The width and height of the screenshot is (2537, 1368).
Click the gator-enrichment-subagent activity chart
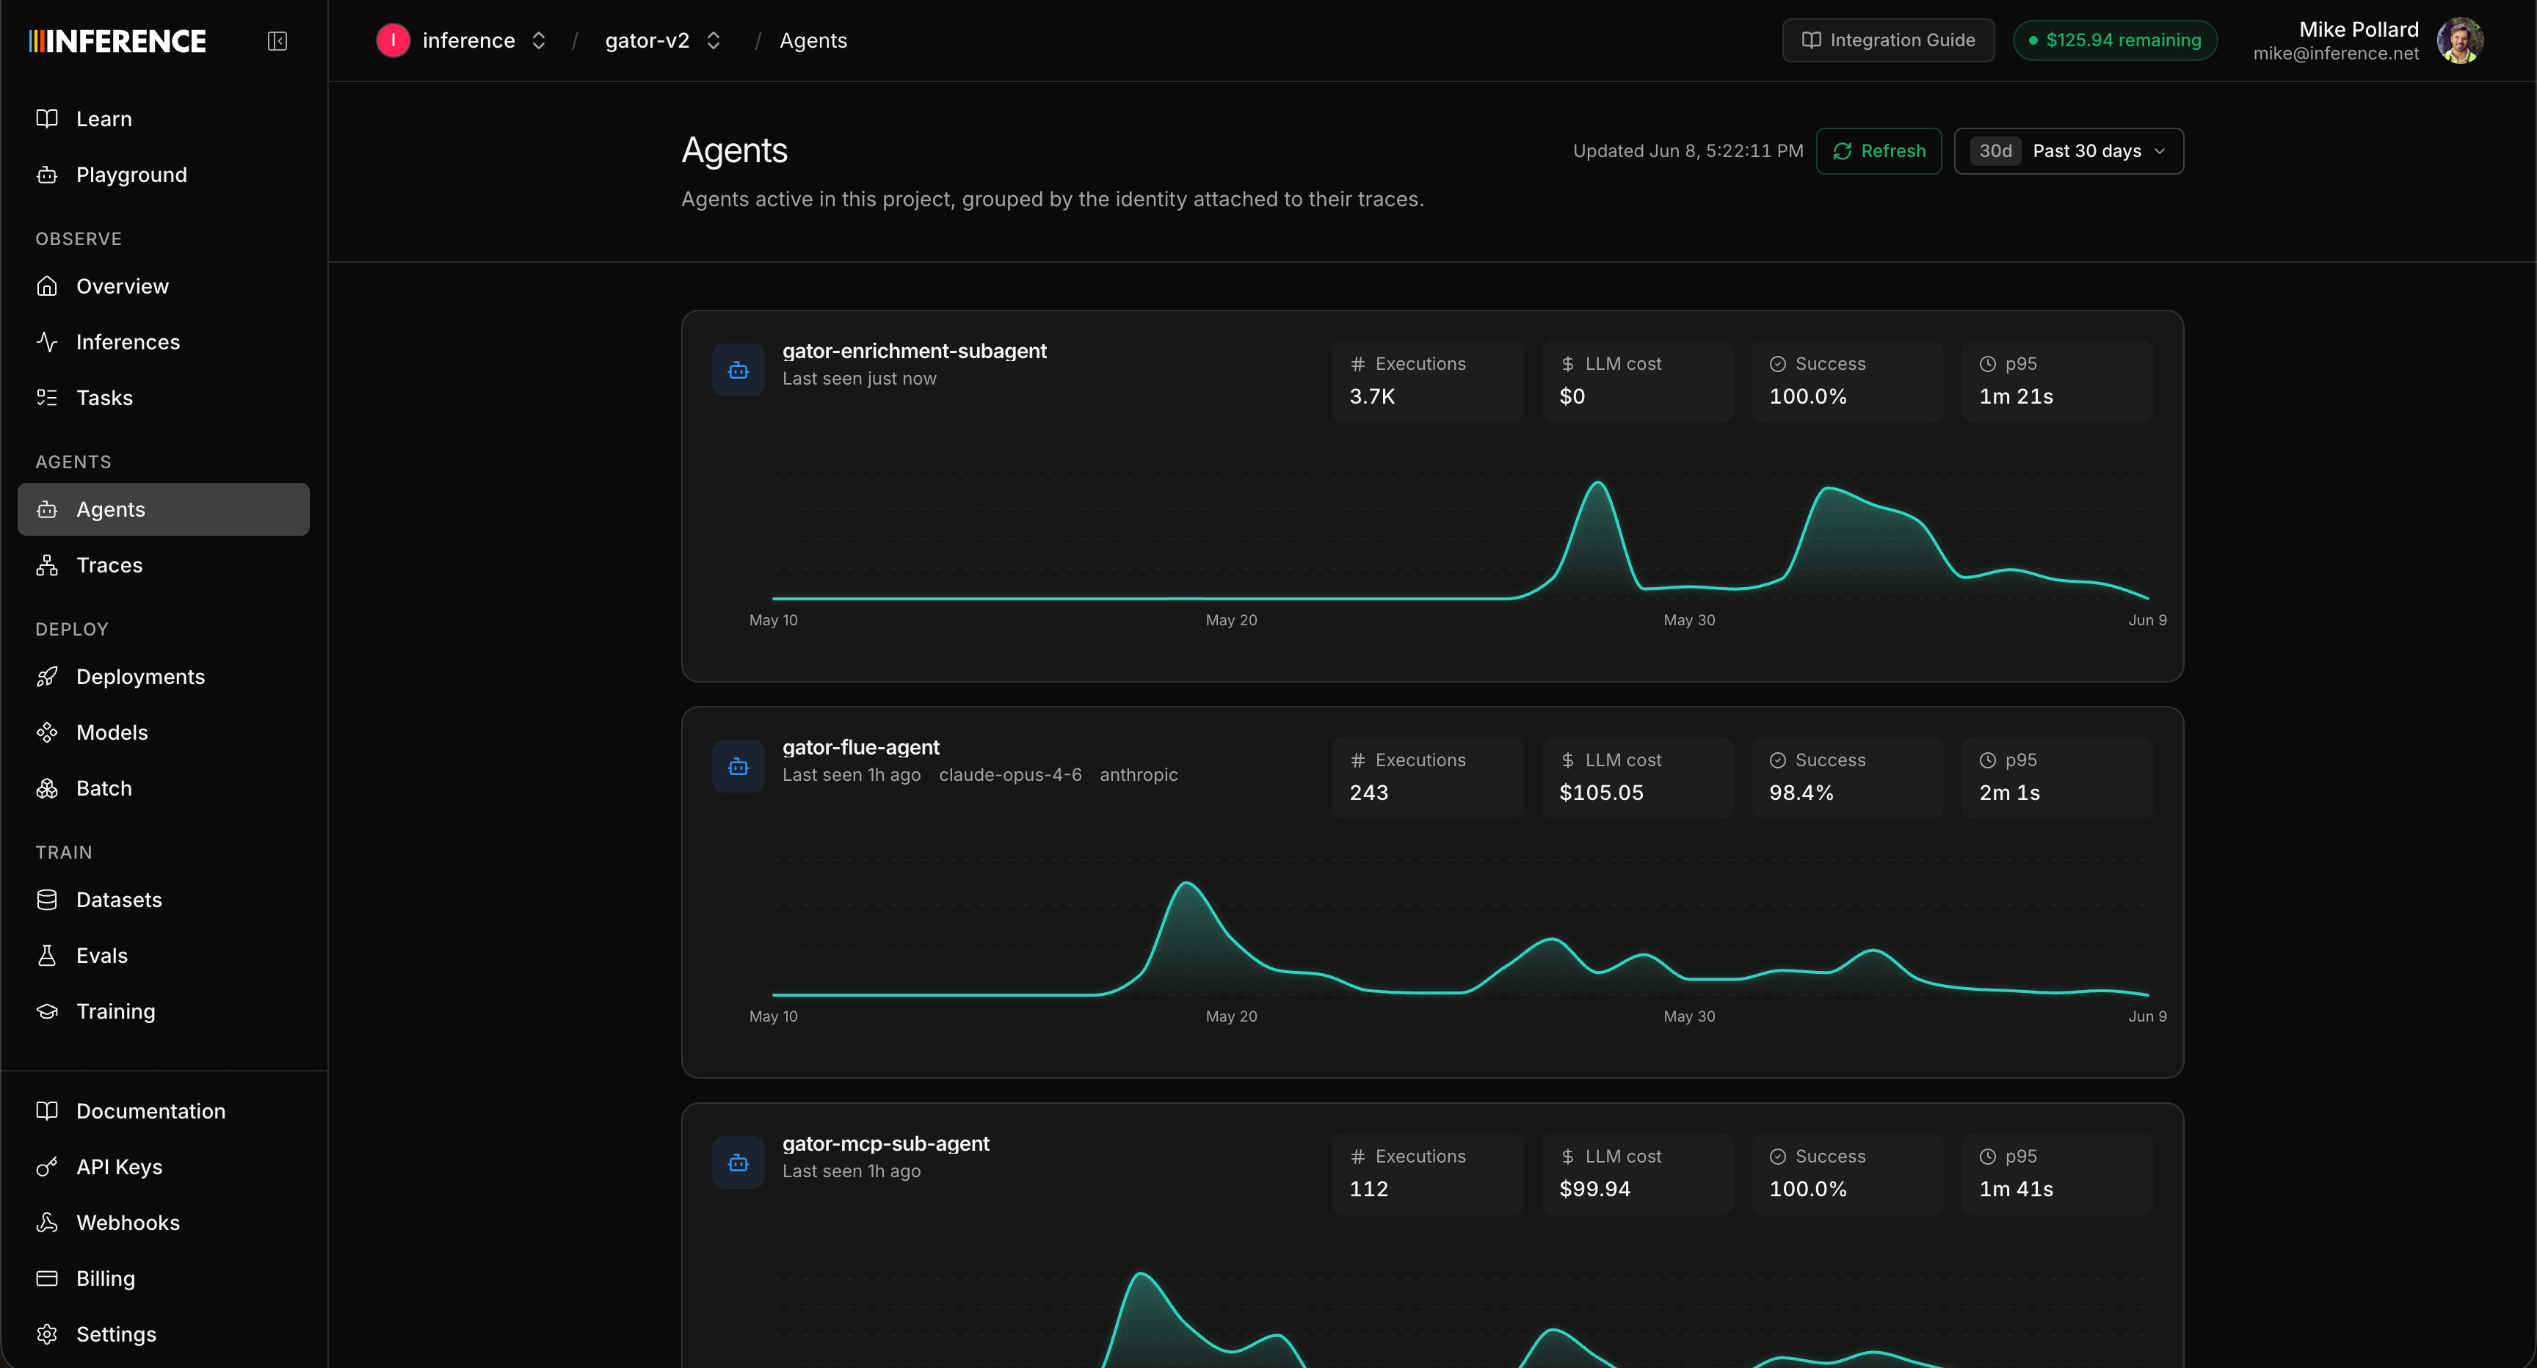[x=1459, y=539]
